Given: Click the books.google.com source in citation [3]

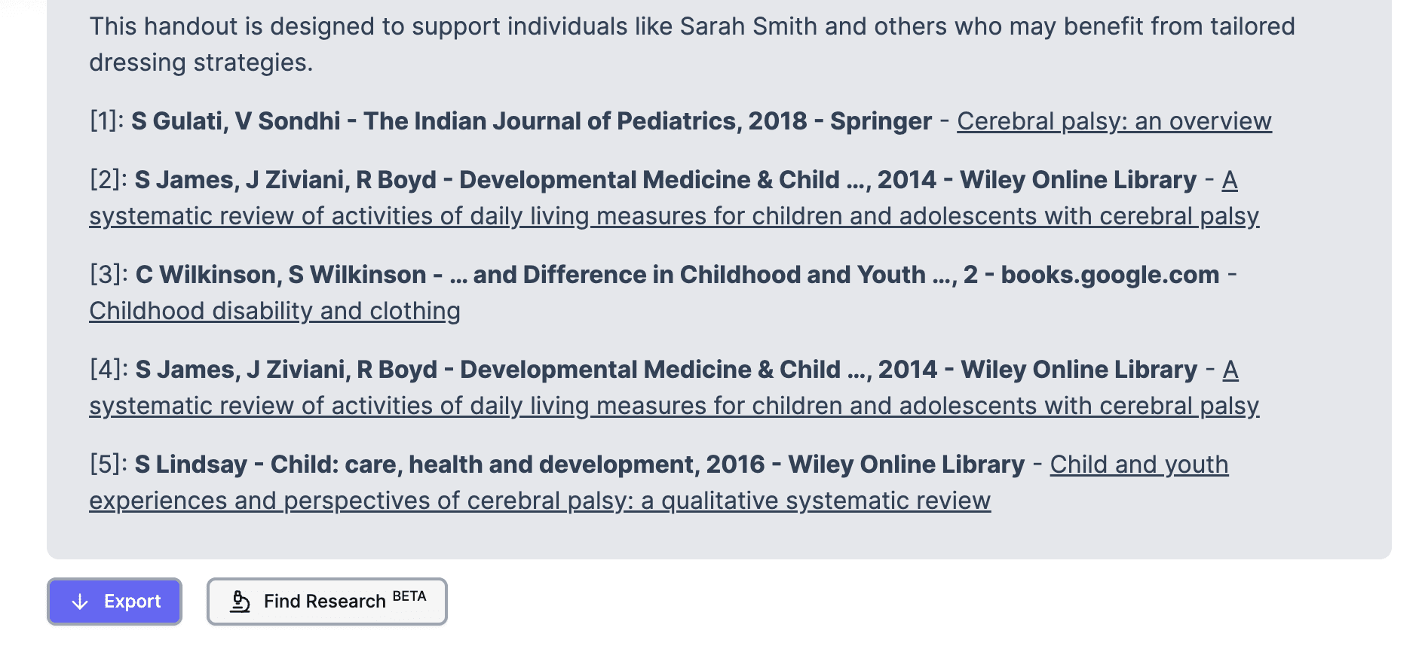Looking at the screenshot, I should 1112,274.
